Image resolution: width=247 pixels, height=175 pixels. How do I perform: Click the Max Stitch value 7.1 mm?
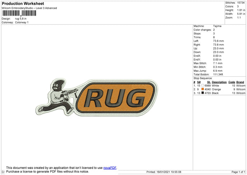pos(218,63)
